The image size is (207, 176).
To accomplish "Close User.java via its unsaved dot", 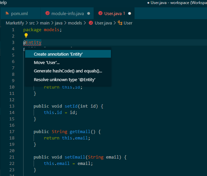I will (130, 13).
